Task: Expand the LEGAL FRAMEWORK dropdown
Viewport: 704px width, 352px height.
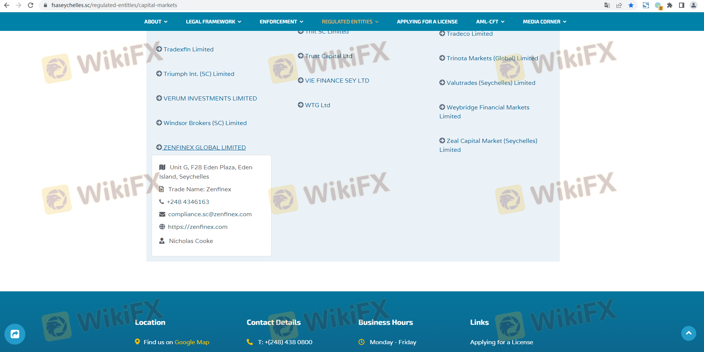Action: click(x=213, y=22)
